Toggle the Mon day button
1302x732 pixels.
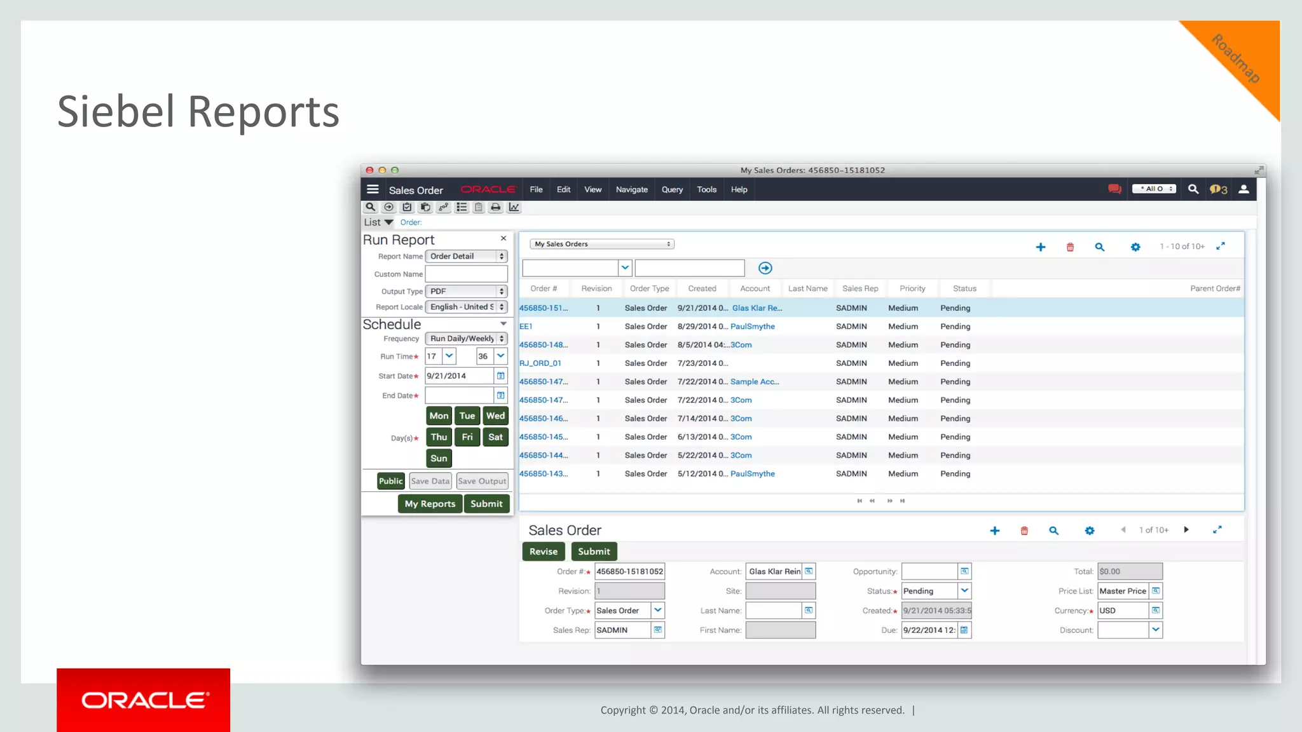[x=439, y=416]
